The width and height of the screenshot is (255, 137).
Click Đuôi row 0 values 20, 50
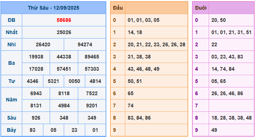219,20
